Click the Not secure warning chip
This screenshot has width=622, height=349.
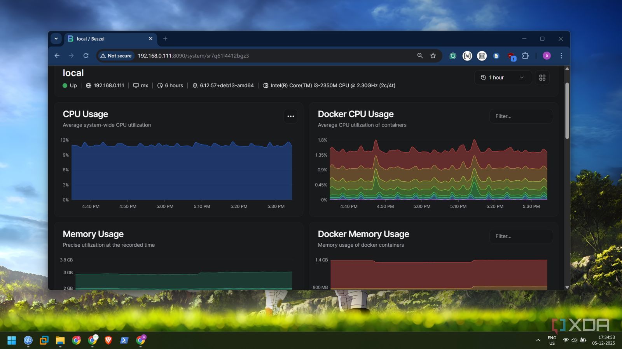click(x=116, y=56)
